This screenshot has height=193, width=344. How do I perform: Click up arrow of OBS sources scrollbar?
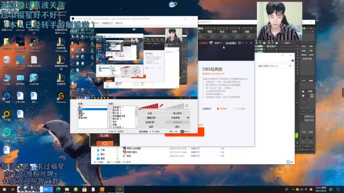[136, 108]
